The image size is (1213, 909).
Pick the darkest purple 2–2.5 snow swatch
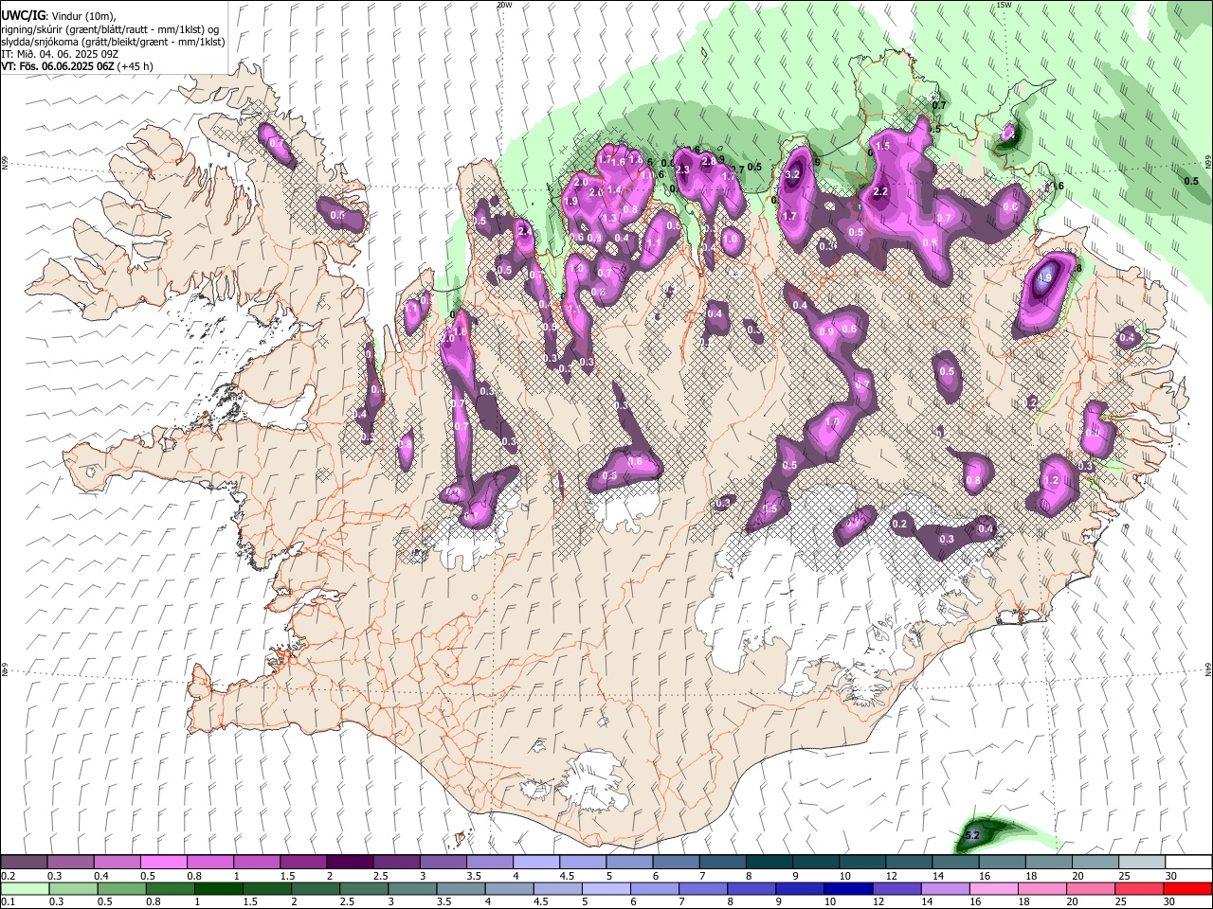tap(349, 863)
